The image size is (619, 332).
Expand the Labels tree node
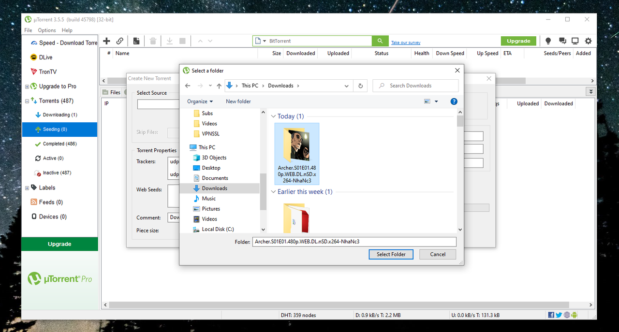click(x=27, y=188)
